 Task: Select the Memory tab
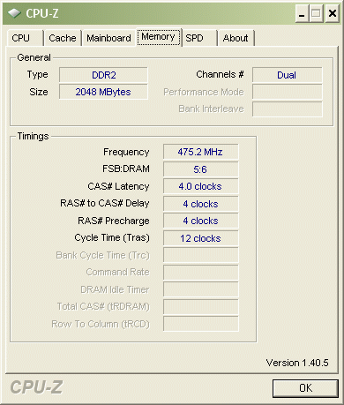(x=158, y=37)
